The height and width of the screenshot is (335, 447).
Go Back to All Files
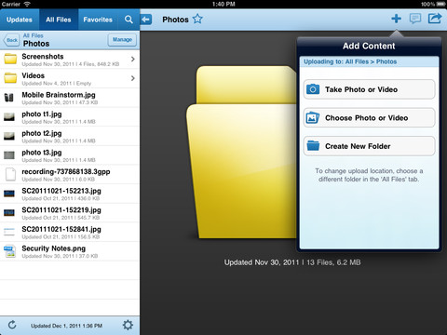11,40
